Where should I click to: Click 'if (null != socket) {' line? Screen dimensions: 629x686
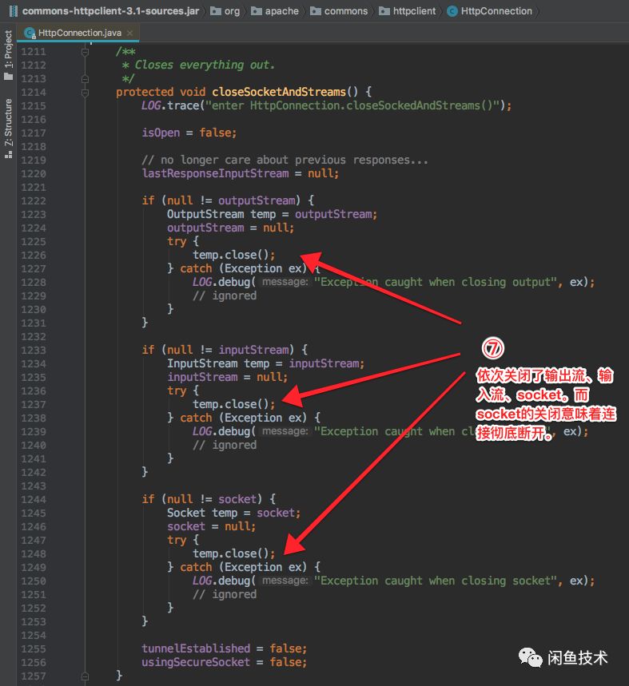tap(209, 499)
